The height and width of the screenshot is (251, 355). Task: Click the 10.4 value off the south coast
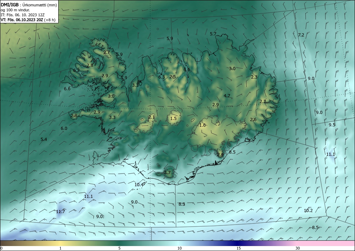click(x=139, y=185)
